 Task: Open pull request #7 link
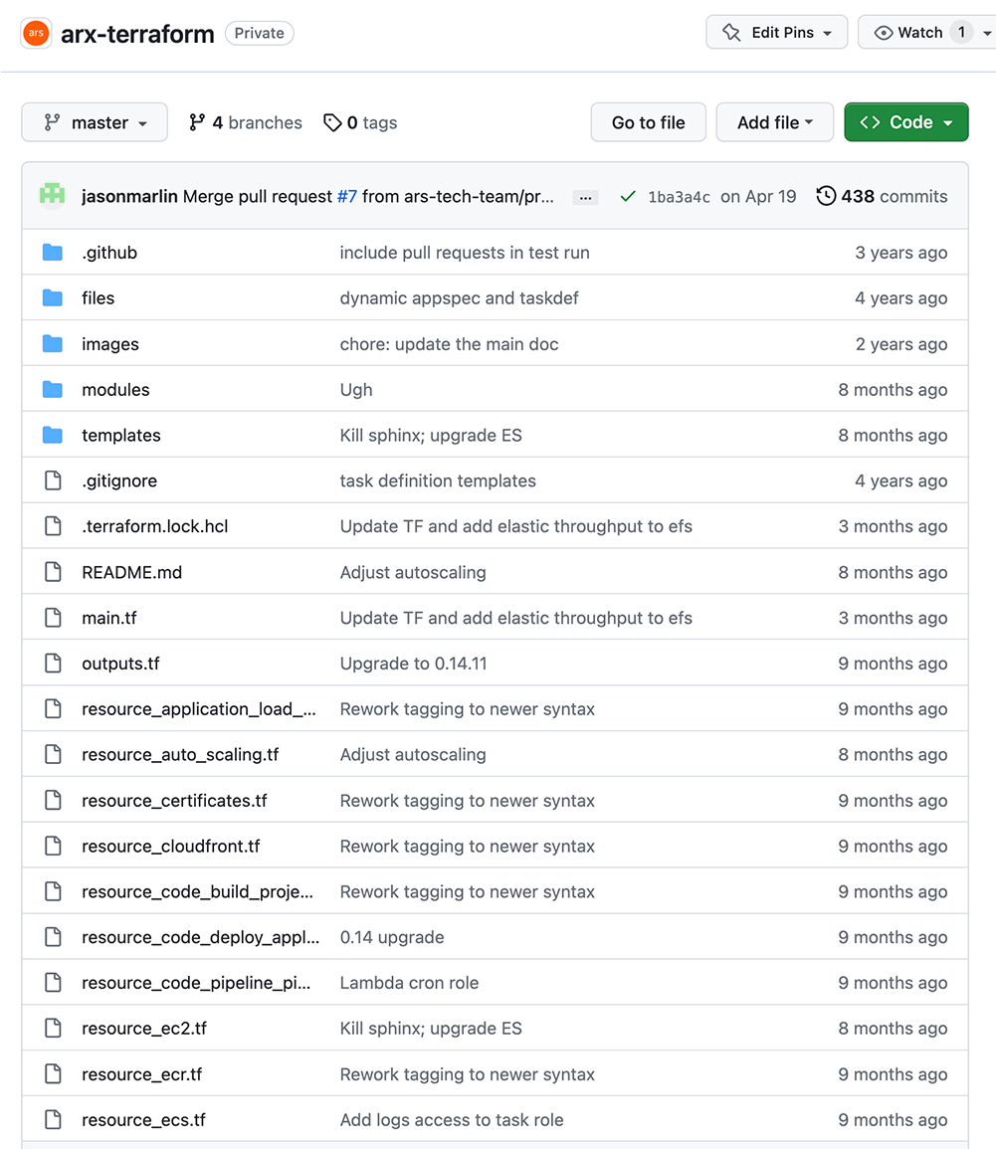(346, 196)
